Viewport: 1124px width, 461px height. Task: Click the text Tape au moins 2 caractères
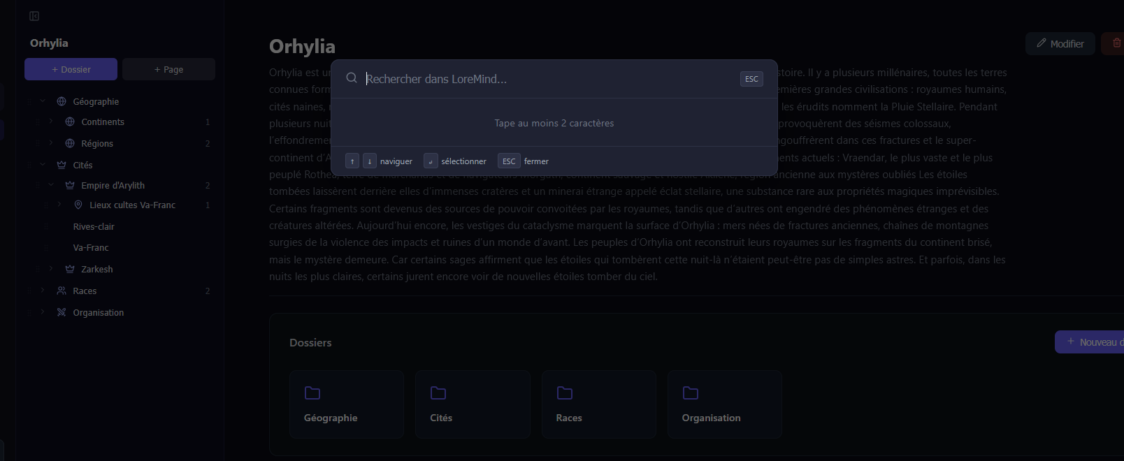[554, 123]
